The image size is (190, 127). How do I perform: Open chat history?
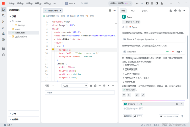(175, 11)
